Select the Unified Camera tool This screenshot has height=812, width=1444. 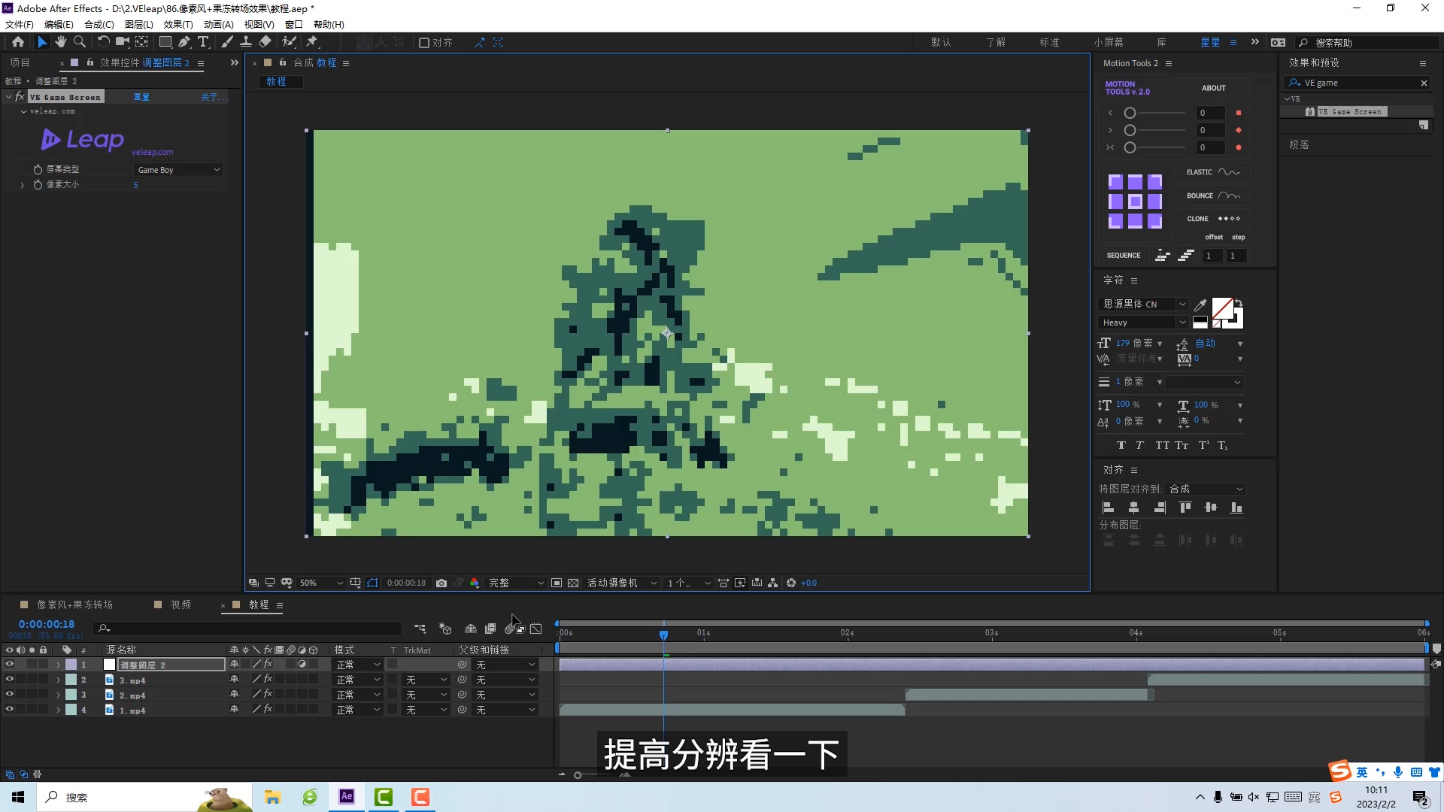(122, 42)
